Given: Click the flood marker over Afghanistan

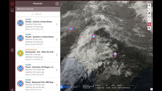Looking at the screenshot, I should tap(71, 29).
